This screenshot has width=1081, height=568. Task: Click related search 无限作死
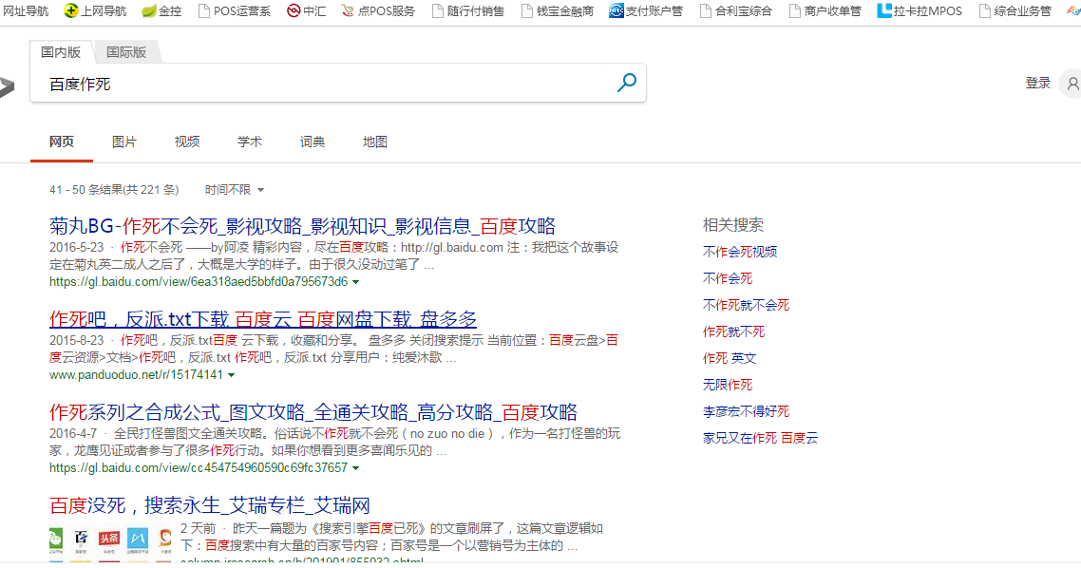[728, 386]
